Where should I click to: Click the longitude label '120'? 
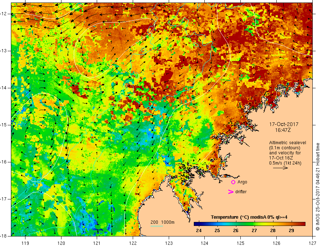click(x=61, y=243)
